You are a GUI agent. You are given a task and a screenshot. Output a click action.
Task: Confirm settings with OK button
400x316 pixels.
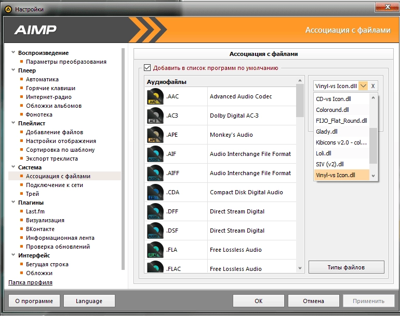click(258, 301)
